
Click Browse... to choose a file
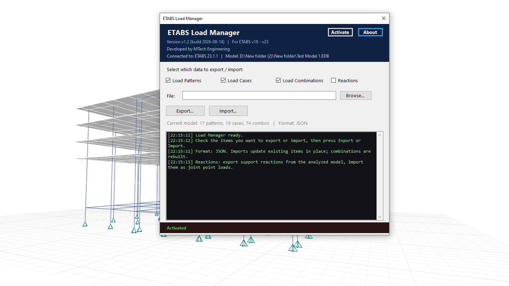pyautogui.click(x=355, y=95)
